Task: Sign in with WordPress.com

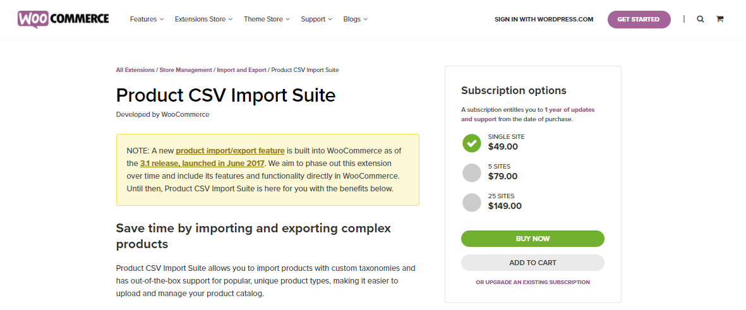Action: pyautogui.click(x=544, y=20)
